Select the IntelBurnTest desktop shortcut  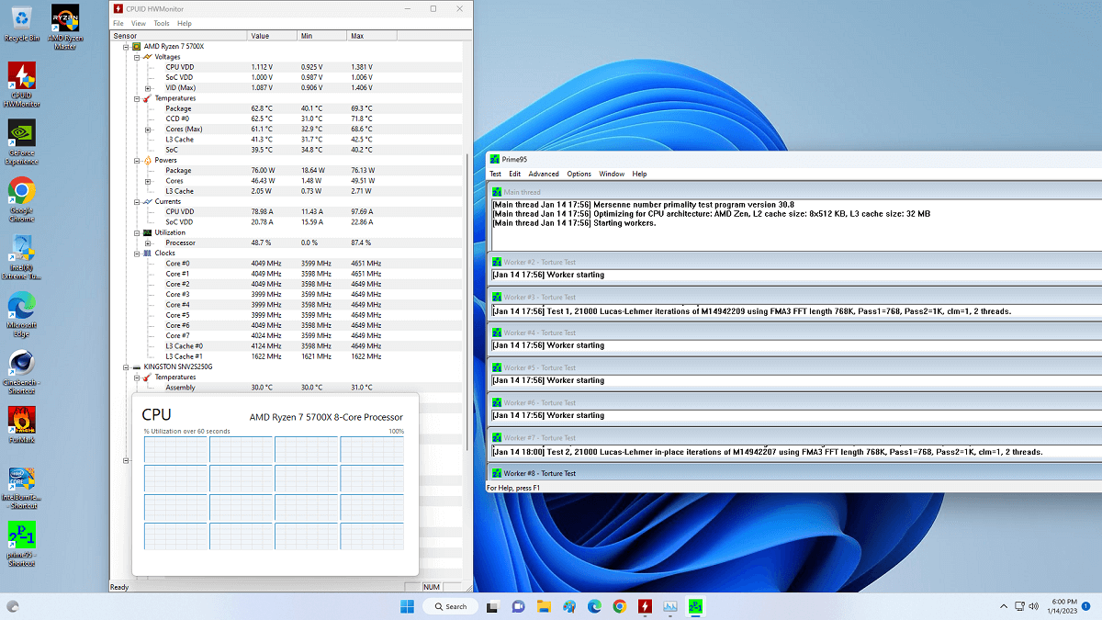click(x=21, y=489)
